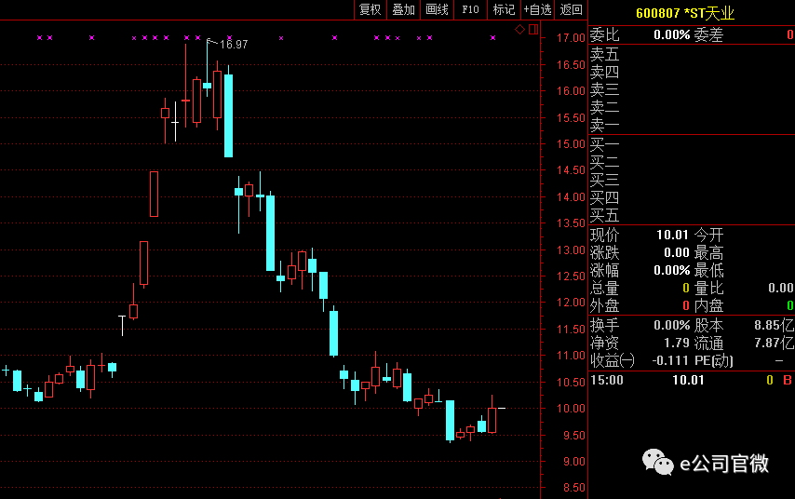This screenshot has height=499, width=795.
Task: Click the 委比 label
Action: coord(605,35)
